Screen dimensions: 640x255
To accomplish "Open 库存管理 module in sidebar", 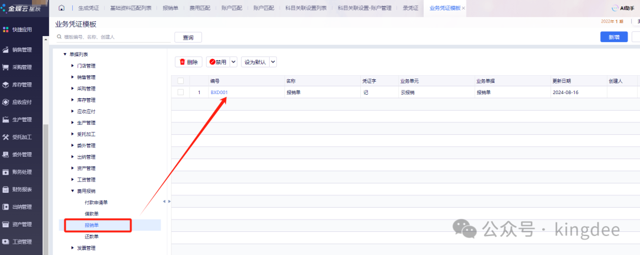I will pos(21,85).
